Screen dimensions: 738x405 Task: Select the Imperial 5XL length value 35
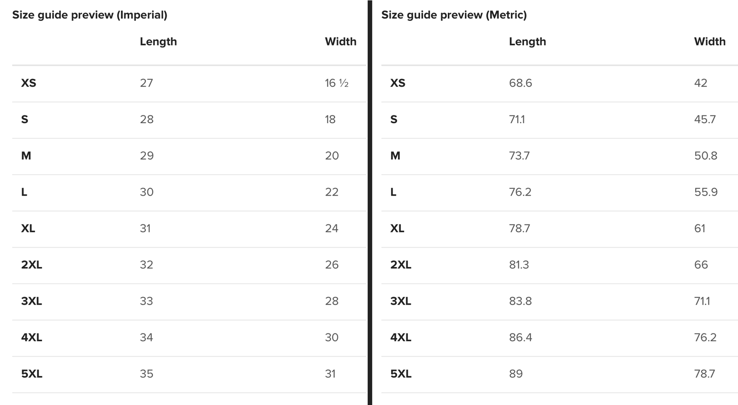pos(146,374)
